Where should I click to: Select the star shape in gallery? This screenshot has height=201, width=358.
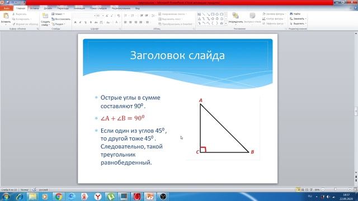222,23
